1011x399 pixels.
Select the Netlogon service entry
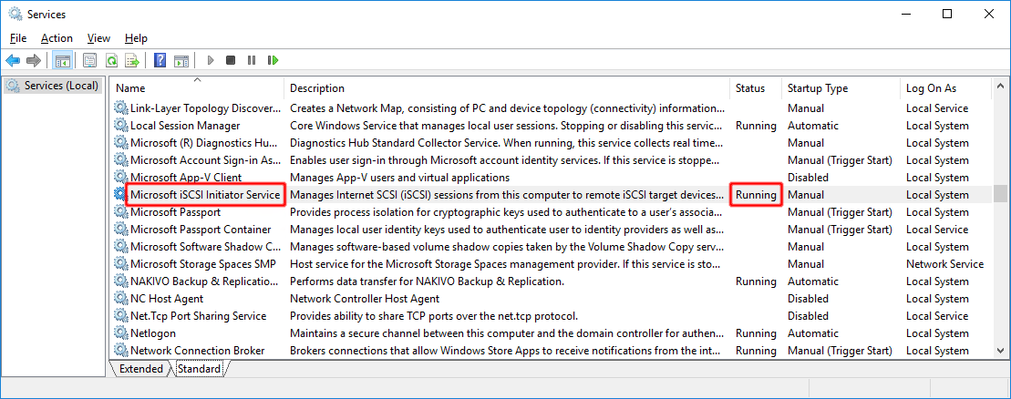click(153, 333)
